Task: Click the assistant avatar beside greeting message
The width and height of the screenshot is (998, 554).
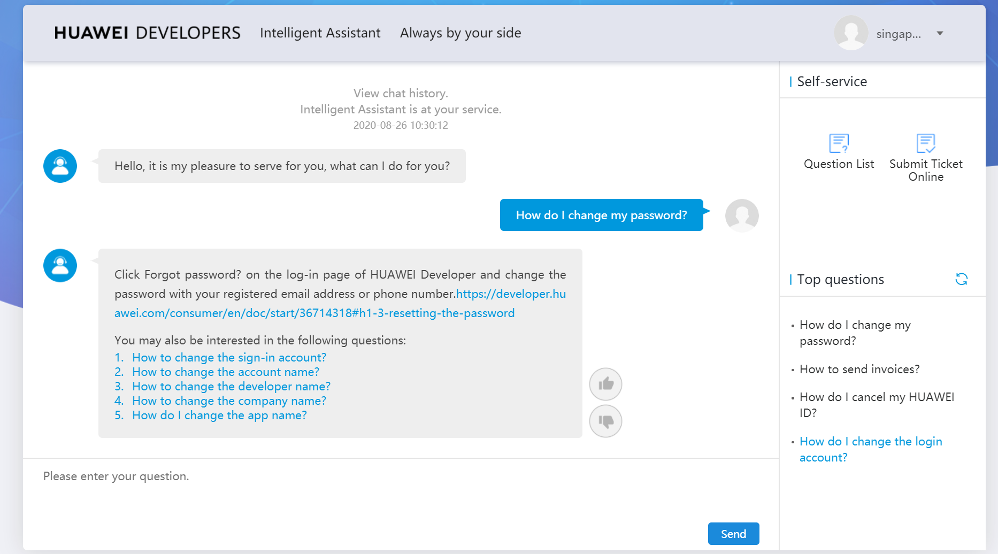Action: click(60, 166)
